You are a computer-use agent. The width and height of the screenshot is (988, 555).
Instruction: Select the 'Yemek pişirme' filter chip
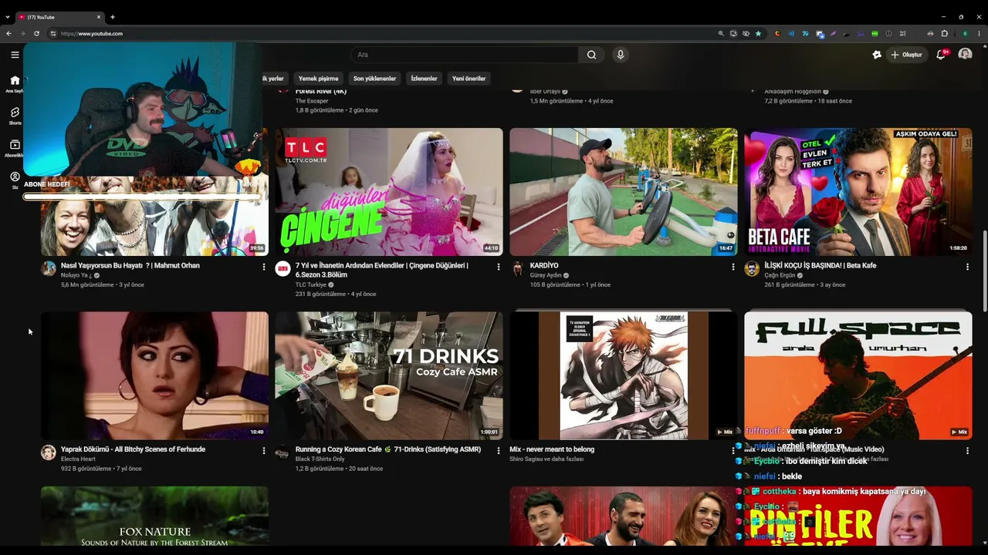318,79
